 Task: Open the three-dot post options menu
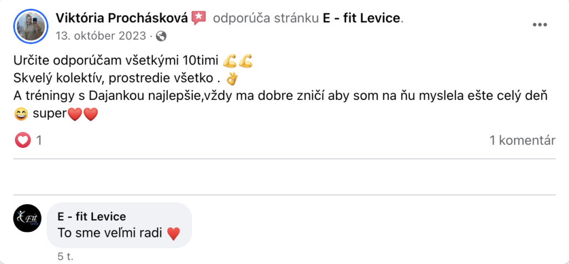pyautogui.click(x=540, y=25)
